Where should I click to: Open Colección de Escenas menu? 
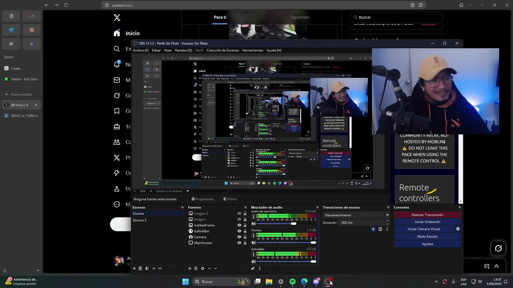point(223,50)
